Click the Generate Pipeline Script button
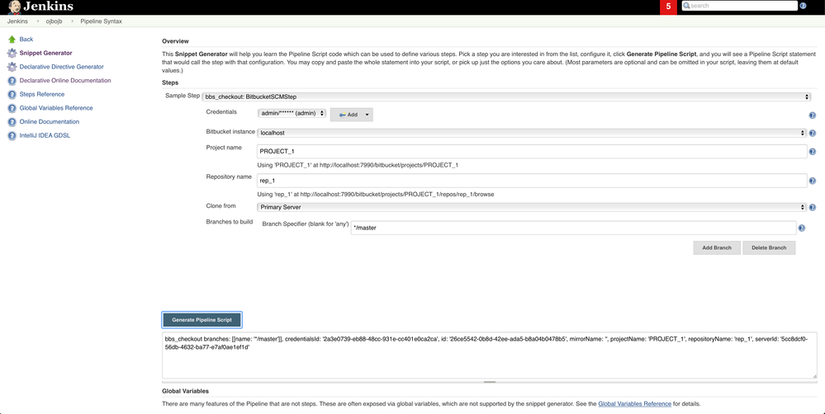 click(x=202, y=319)
